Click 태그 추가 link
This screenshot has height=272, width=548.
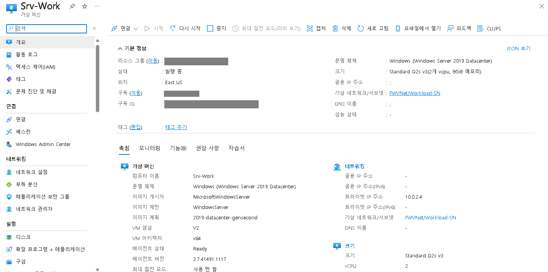tap(176, 127)
